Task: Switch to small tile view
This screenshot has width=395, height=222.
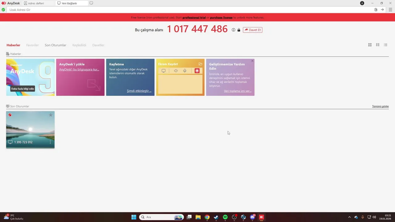Action: pos(378,45)
